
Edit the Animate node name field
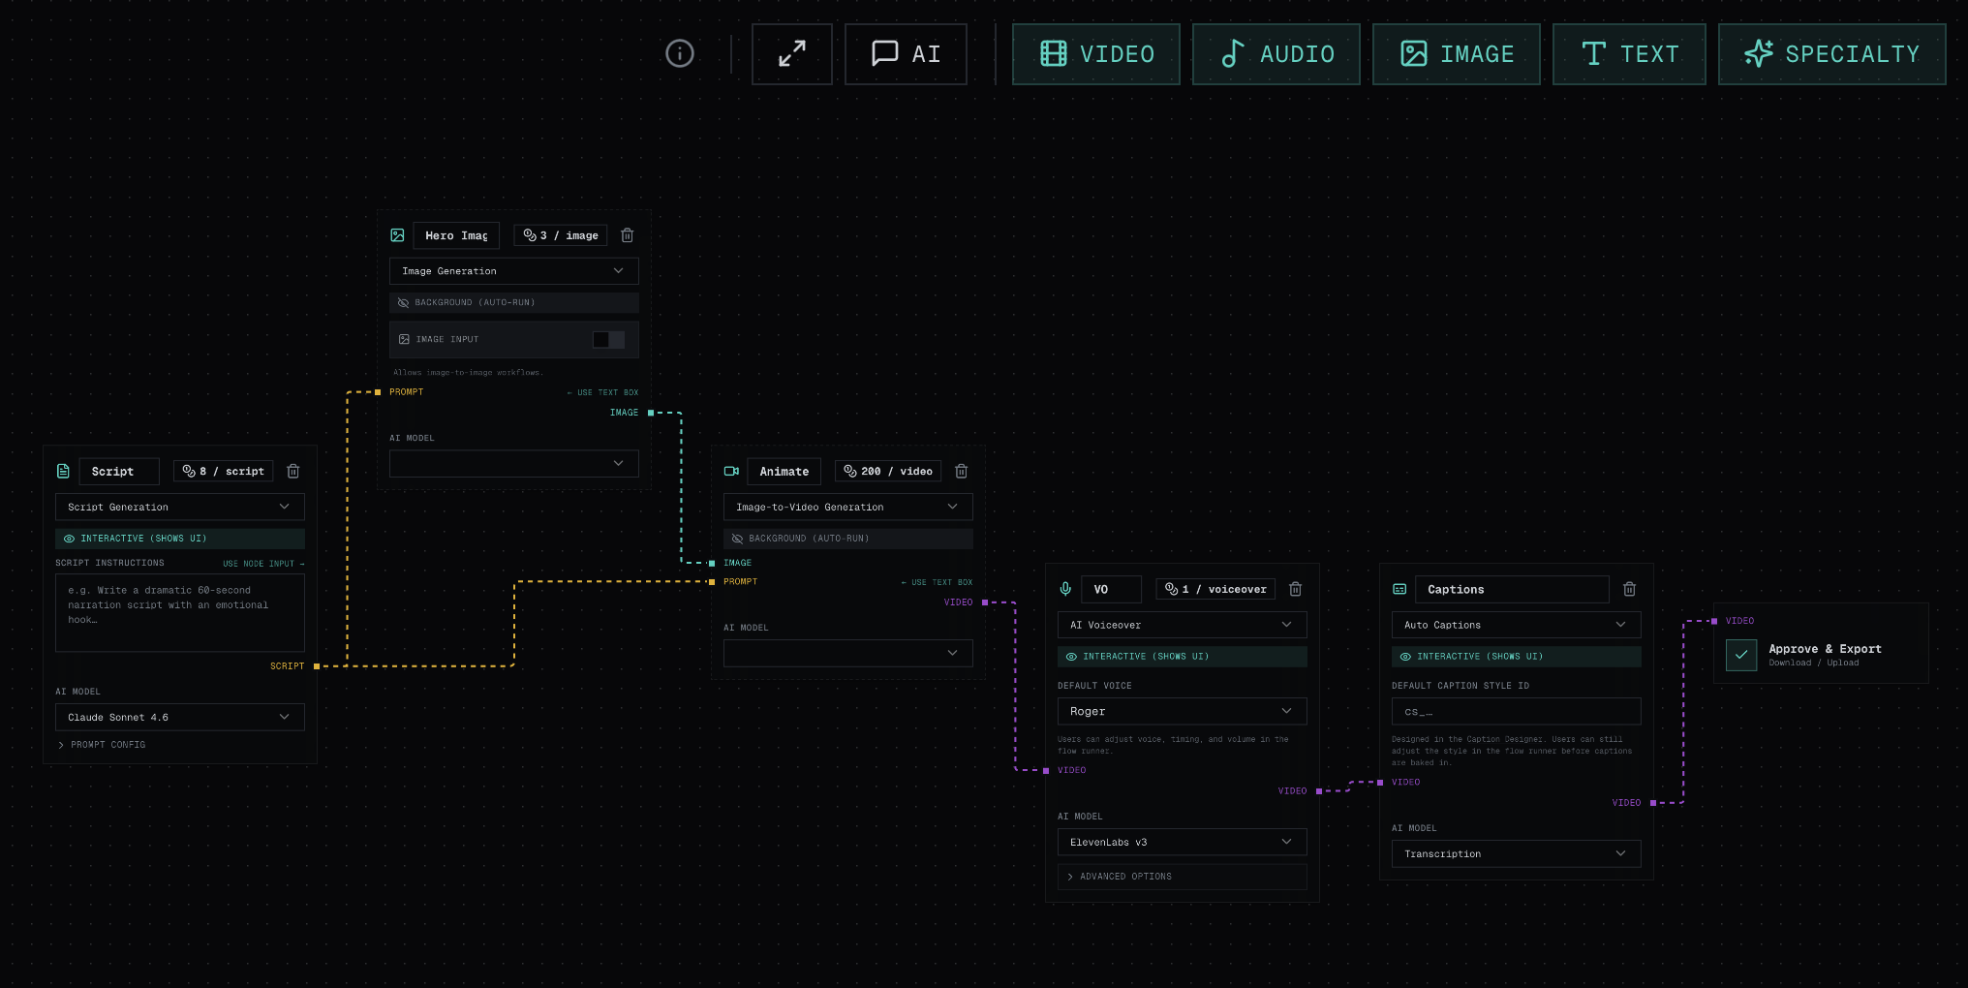(784, 471)
